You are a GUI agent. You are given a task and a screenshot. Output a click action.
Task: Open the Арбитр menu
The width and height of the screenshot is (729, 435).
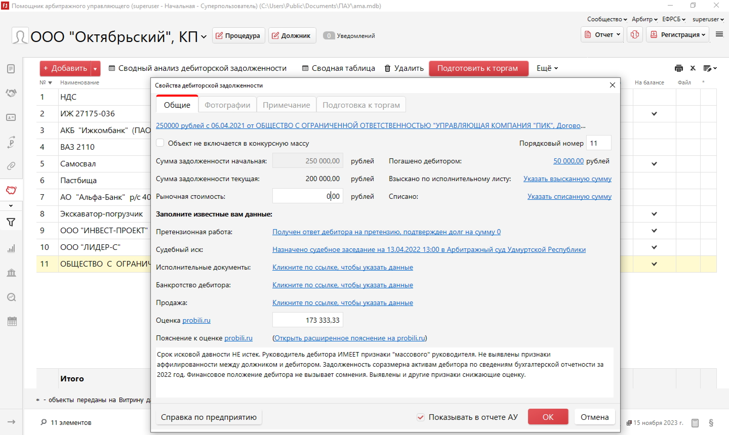[x=644, y=19]
